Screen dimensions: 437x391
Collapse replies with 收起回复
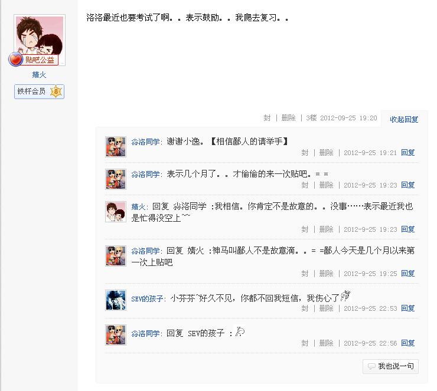(404, 119)
